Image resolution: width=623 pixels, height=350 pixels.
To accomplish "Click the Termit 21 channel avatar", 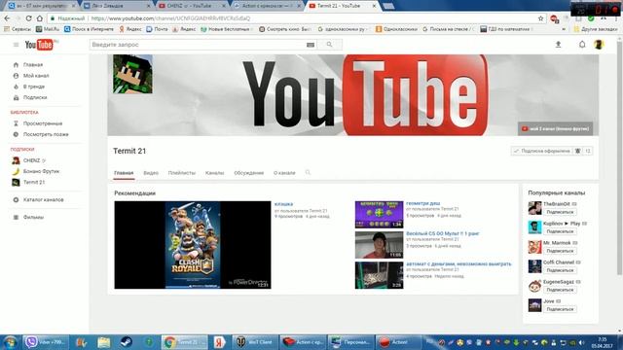I will 132,74.
